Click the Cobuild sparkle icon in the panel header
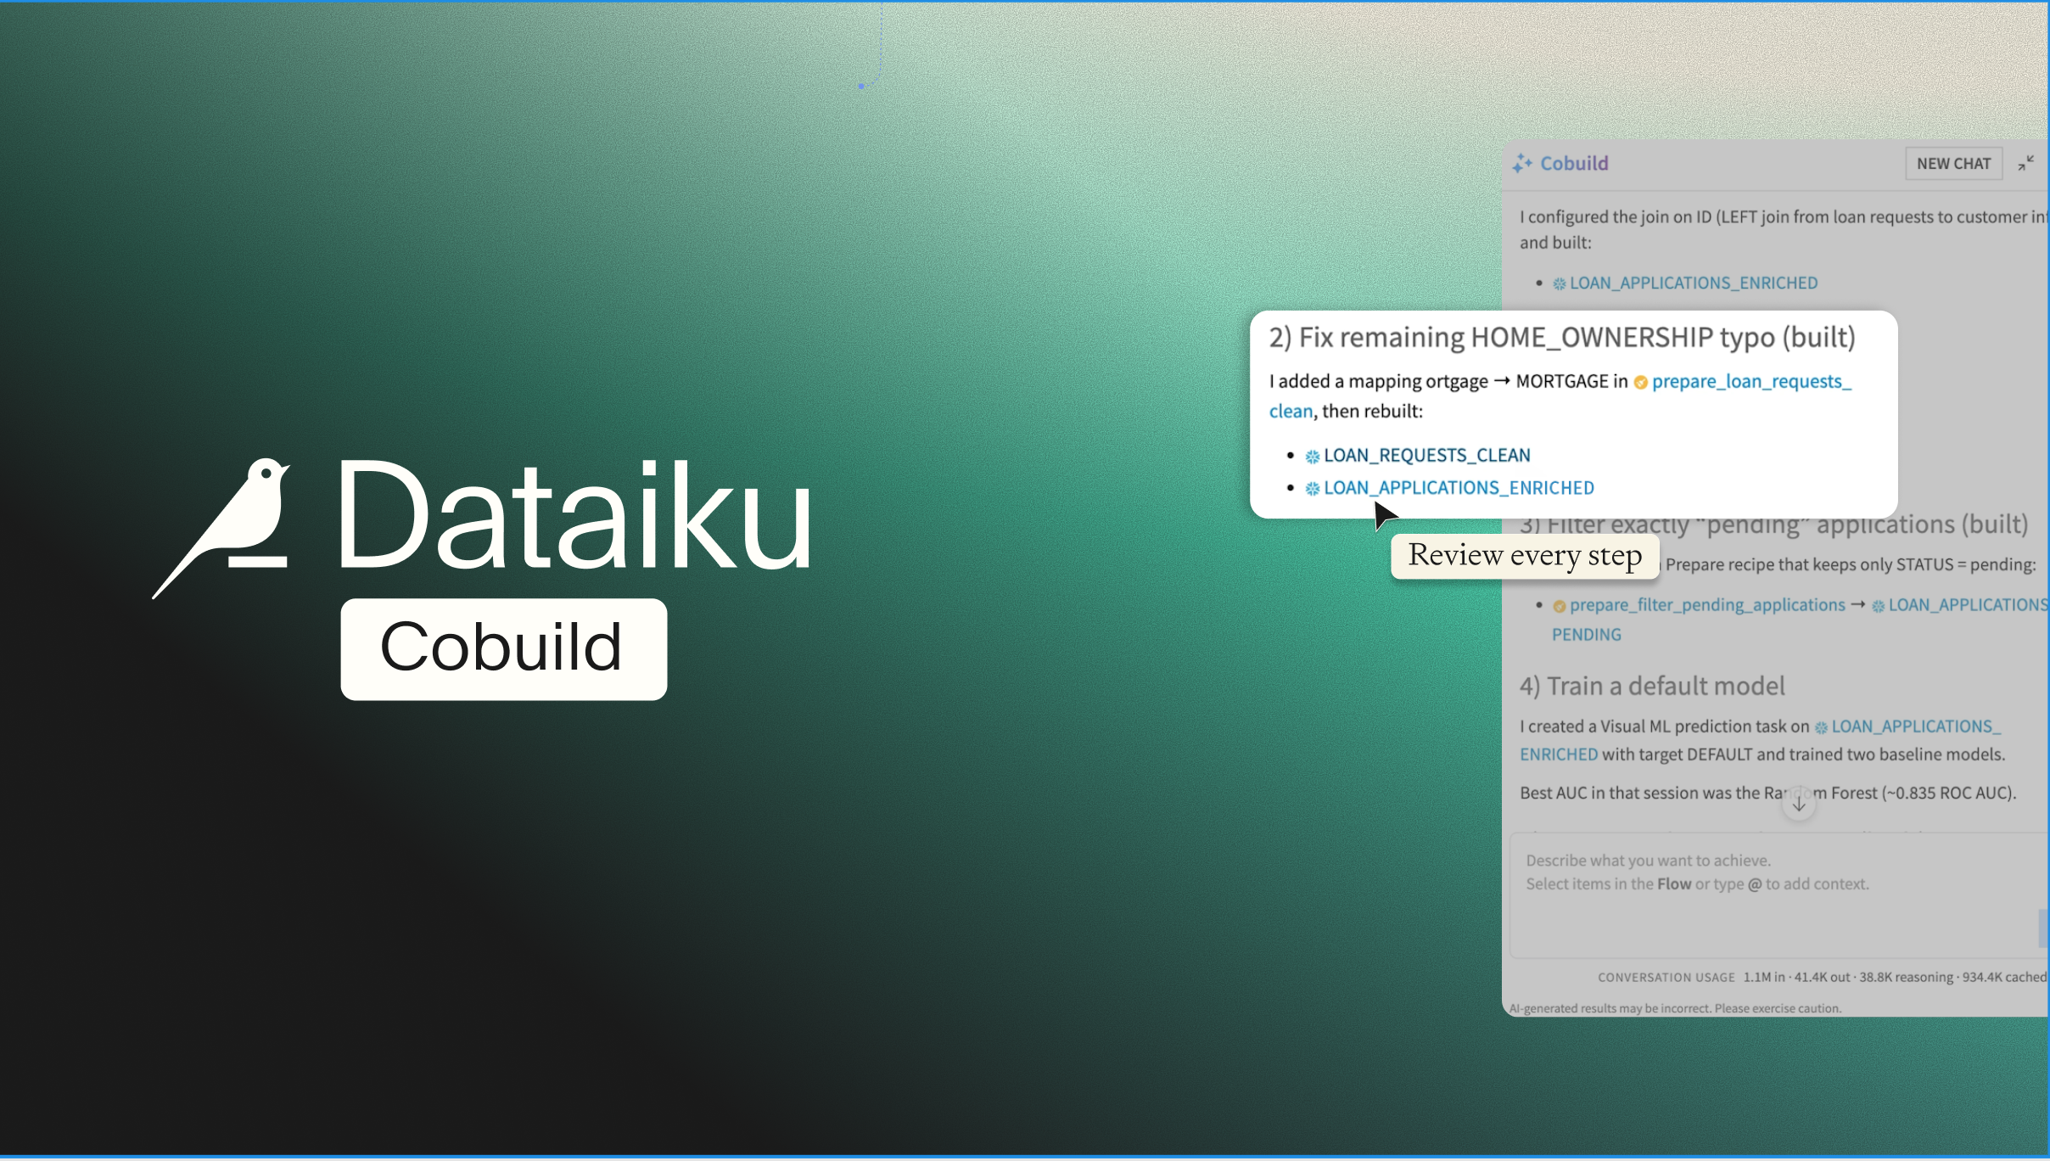 [x=1522, y=164]
